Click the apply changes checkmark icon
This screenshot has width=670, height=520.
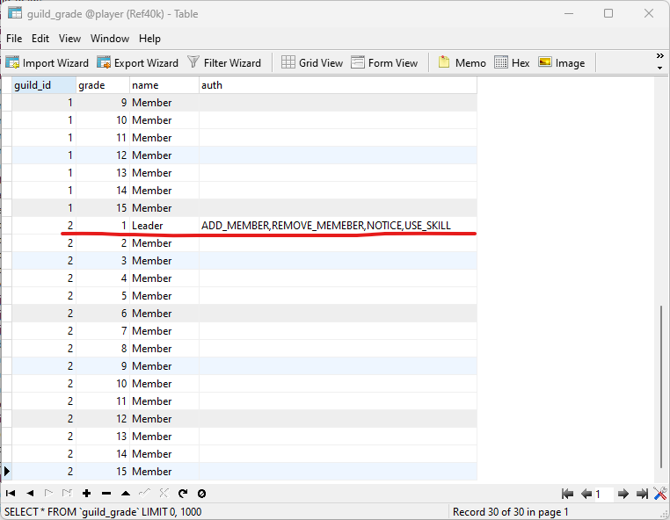tap(144, 494)
